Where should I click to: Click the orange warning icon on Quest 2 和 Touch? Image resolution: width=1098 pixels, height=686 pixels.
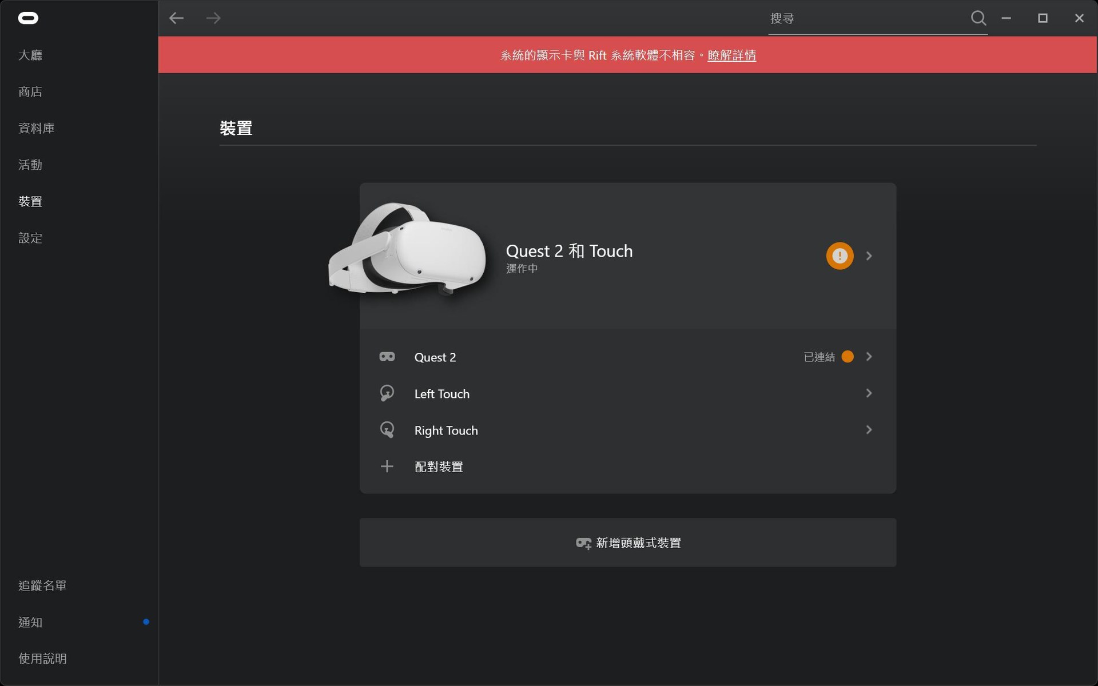[x=839, y=256]
